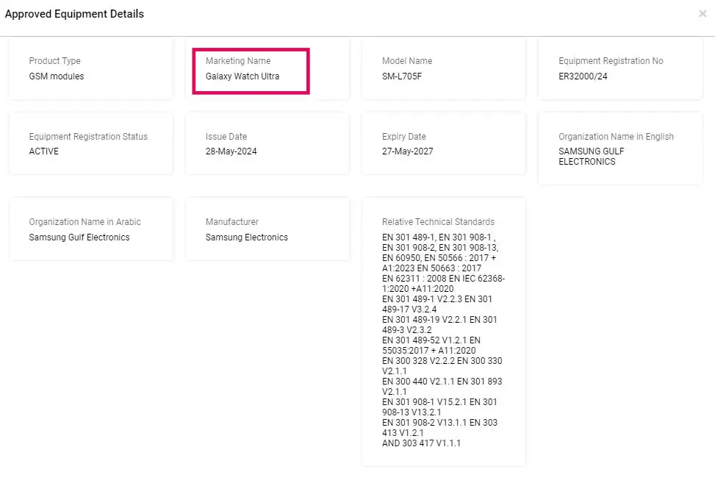Screen dimensions: 715x497
Task: Click the 'Manufacturer' label
Action: coord(232,222)
